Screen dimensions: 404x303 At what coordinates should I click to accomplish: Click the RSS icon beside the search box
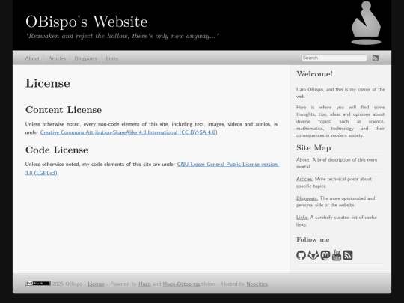pyautogui.click(x=376, y=58)
